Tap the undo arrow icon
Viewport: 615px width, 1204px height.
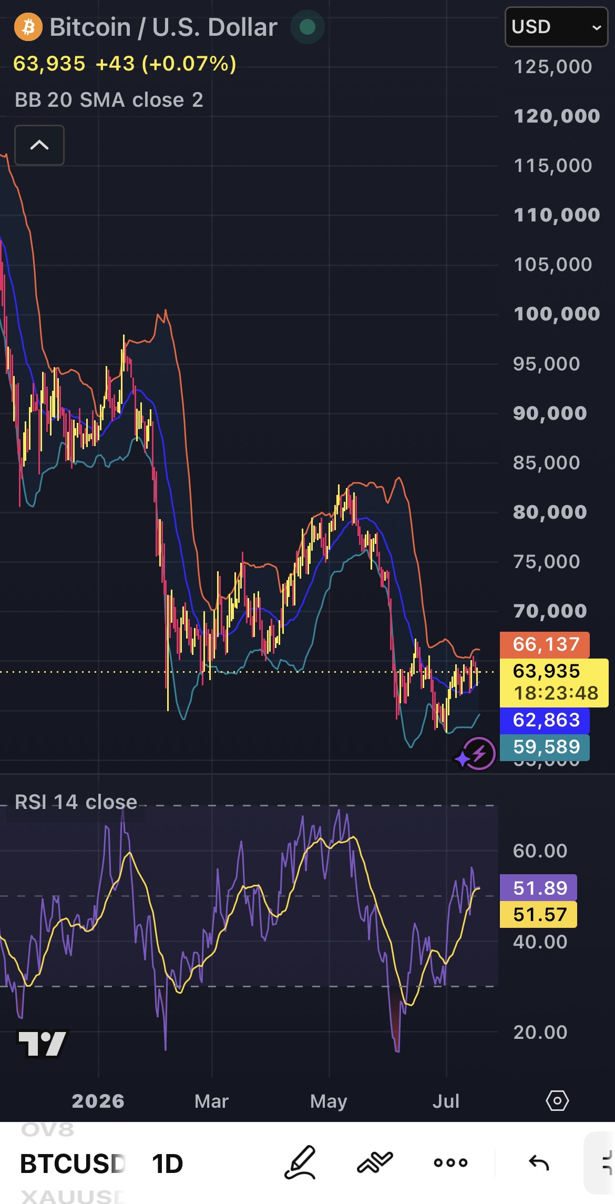click(x=539, y=1162)
